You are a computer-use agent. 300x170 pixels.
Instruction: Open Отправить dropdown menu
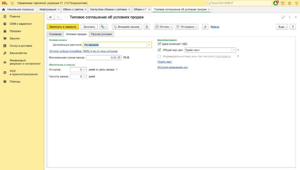tap(186, 27)
